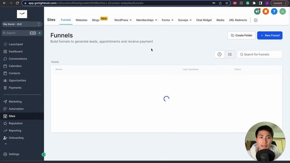Open the blue help question icon
Image resolution: width=290 pixels, height=163 pixels.
click(x=274, y=11)
